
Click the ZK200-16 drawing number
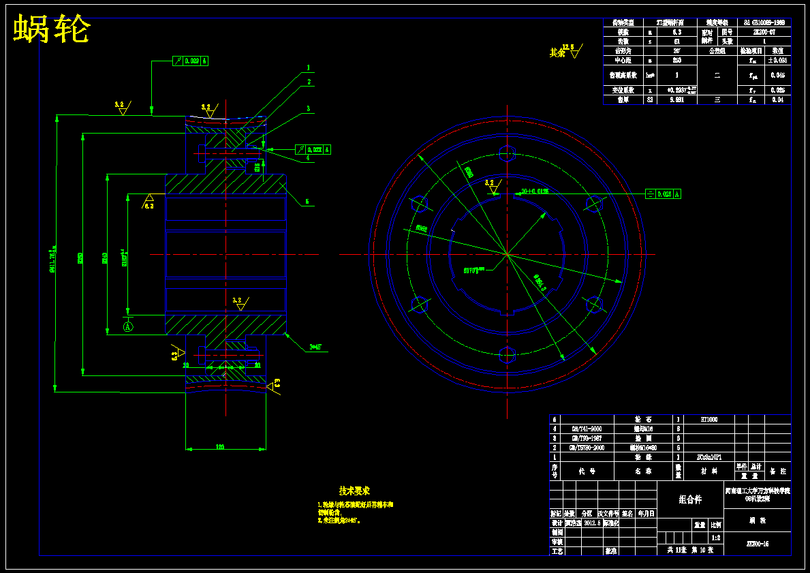(x=758, y=544)
